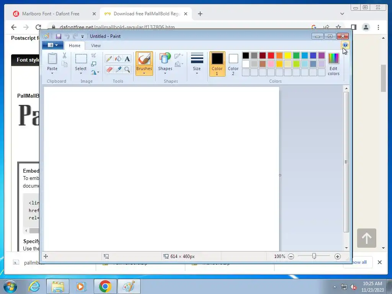Click the Shapes gallery icon
Viewport: 392px width, 294px height.
coord(165,59)
